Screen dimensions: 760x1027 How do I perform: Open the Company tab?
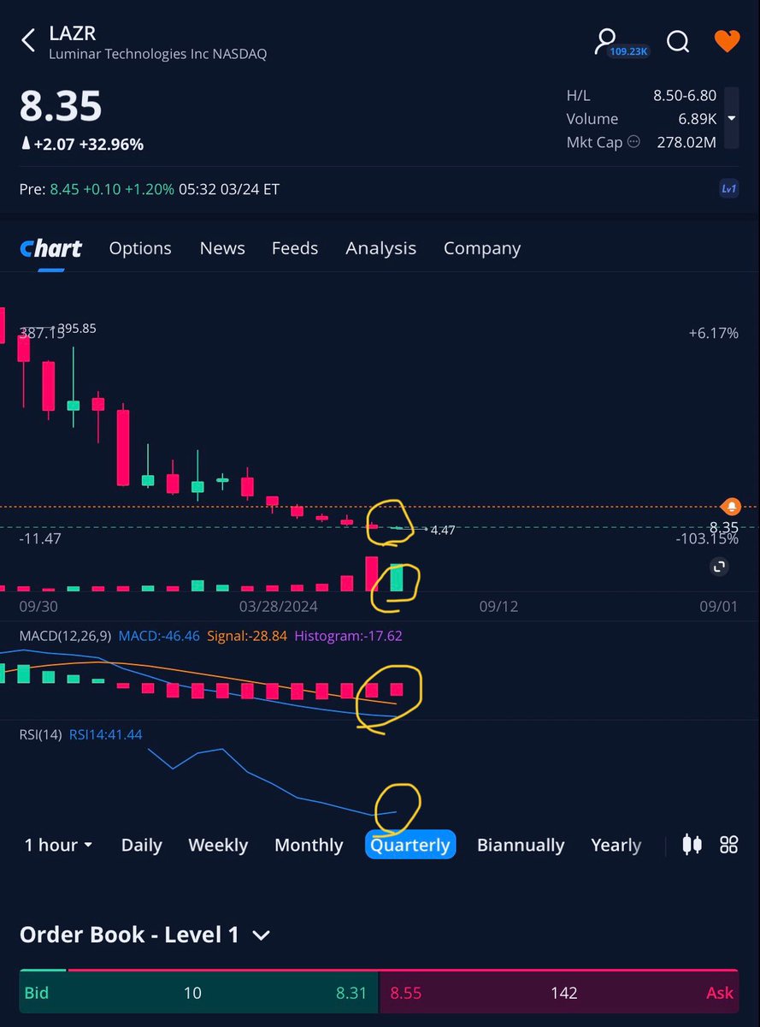pyautogui.click(x=482, y=248)
